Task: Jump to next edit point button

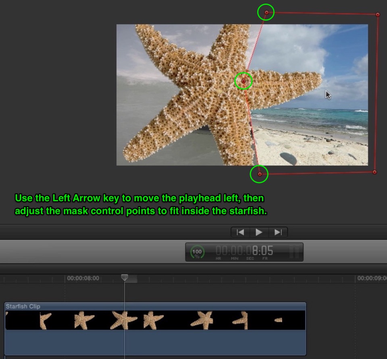Action: (x=278, y=232)
